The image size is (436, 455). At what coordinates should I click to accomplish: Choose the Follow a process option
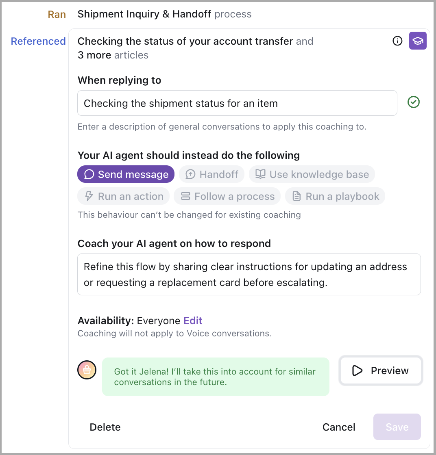[227, 196]
